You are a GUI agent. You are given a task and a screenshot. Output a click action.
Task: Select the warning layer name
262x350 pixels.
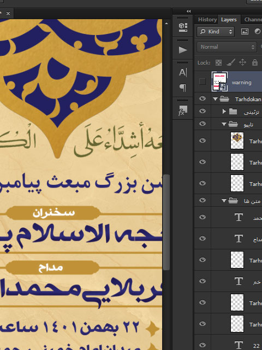(x=241, y=83)
